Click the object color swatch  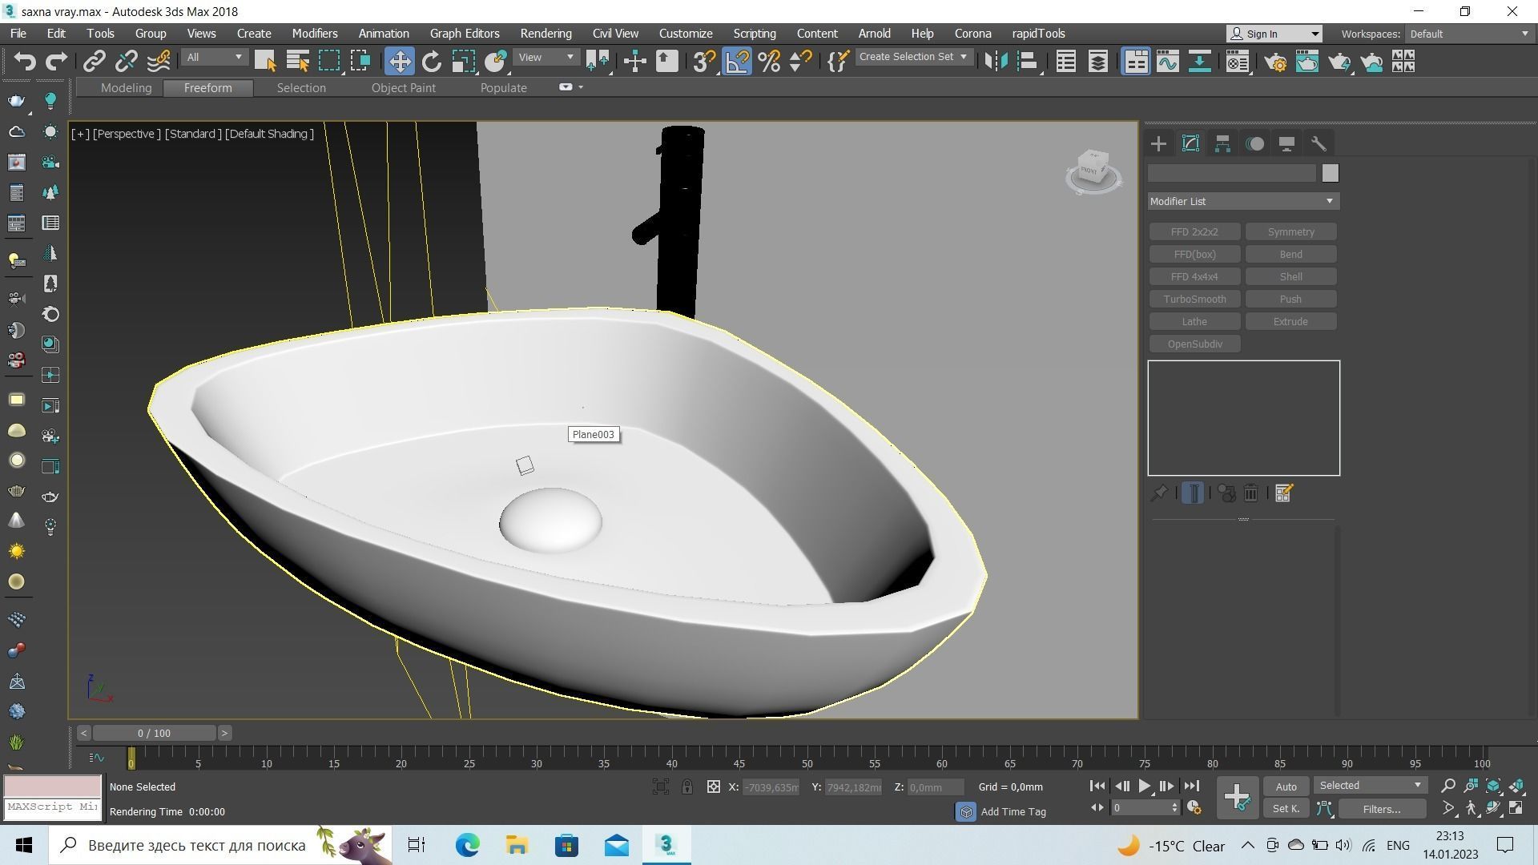pyautogui.click(x=1330, y=173)
